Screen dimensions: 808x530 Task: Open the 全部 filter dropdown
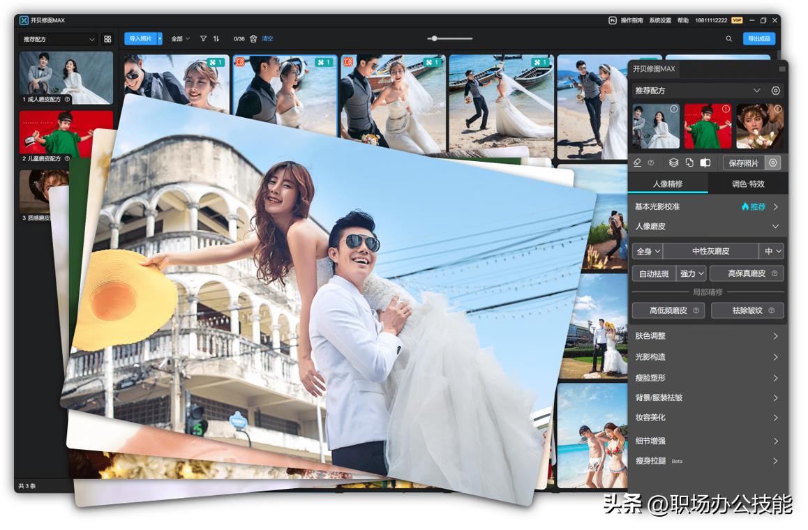click(x=180, y=39)
